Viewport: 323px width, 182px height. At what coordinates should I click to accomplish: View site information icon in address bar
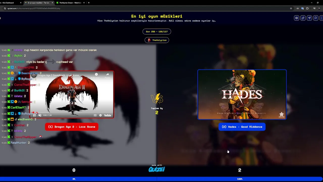point(5,8)
